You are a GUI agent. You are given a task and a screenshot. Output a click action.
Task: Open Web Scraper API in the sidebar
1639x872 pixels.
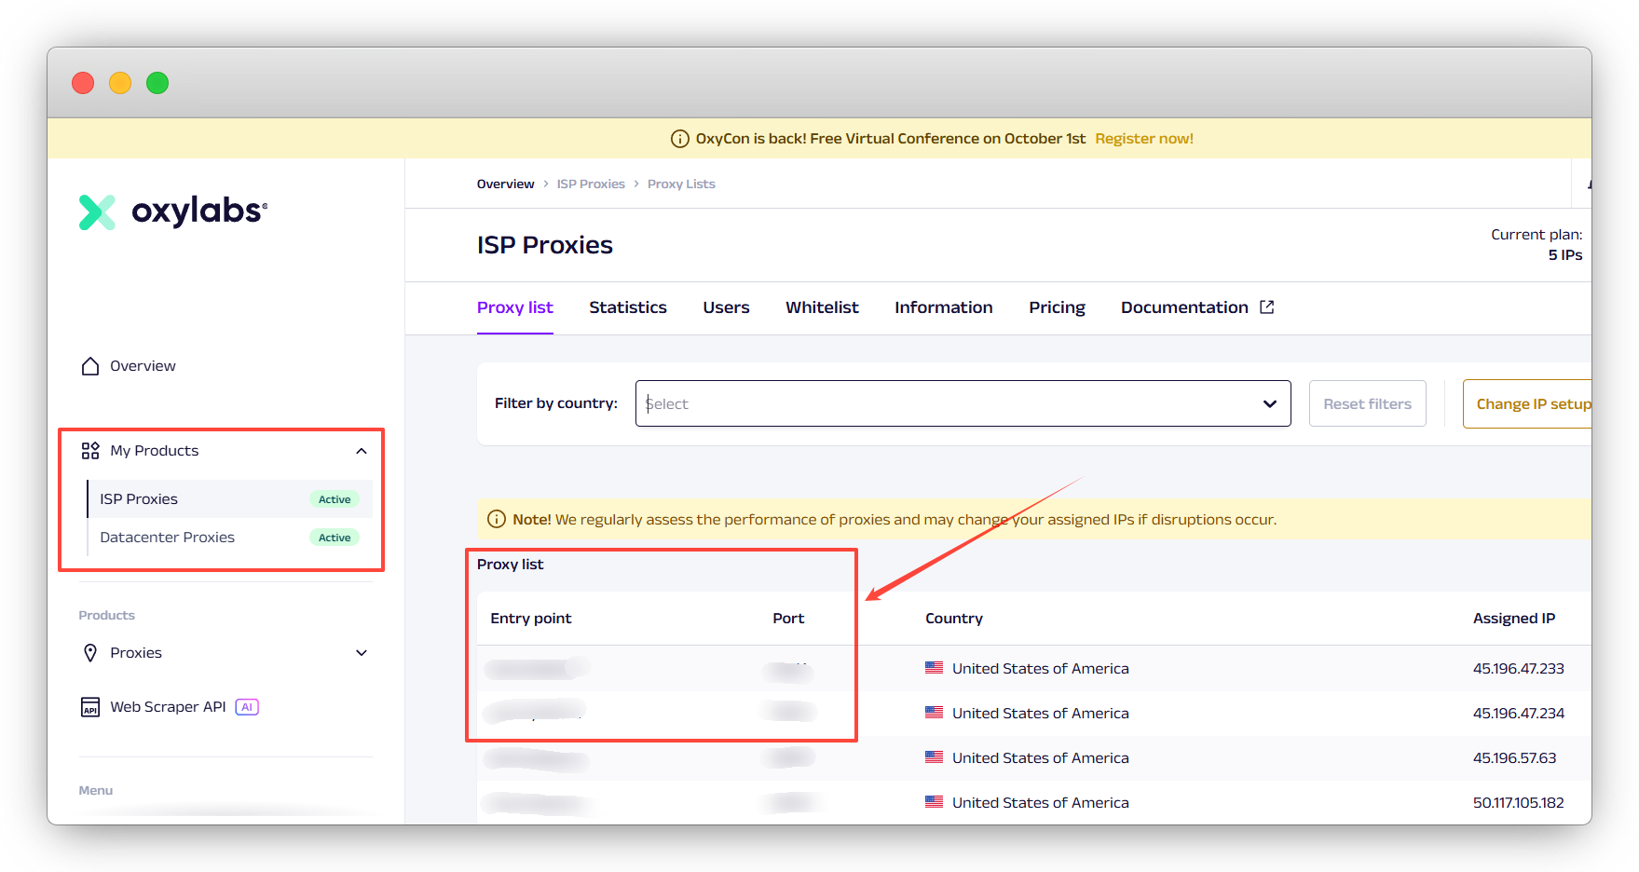[168, 707]
